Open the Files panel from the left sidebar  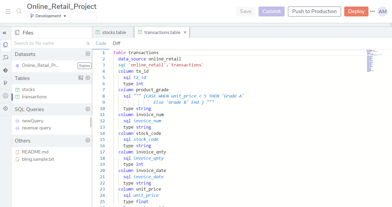(5, 45)
